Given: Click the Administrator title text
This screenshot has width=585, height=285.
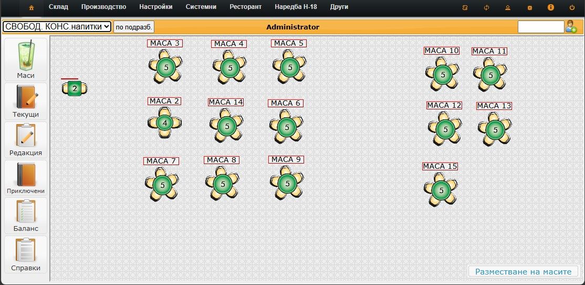Looking at the screenshot, I should pyautogui.click(x=293, y=27).
